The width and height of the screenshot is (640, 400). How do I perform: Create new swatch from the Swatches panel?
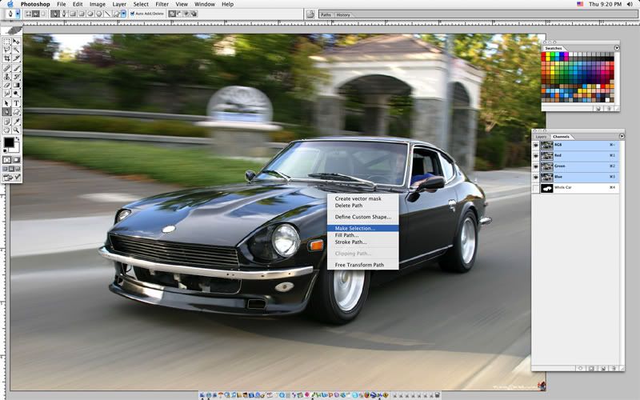(598, 107)
